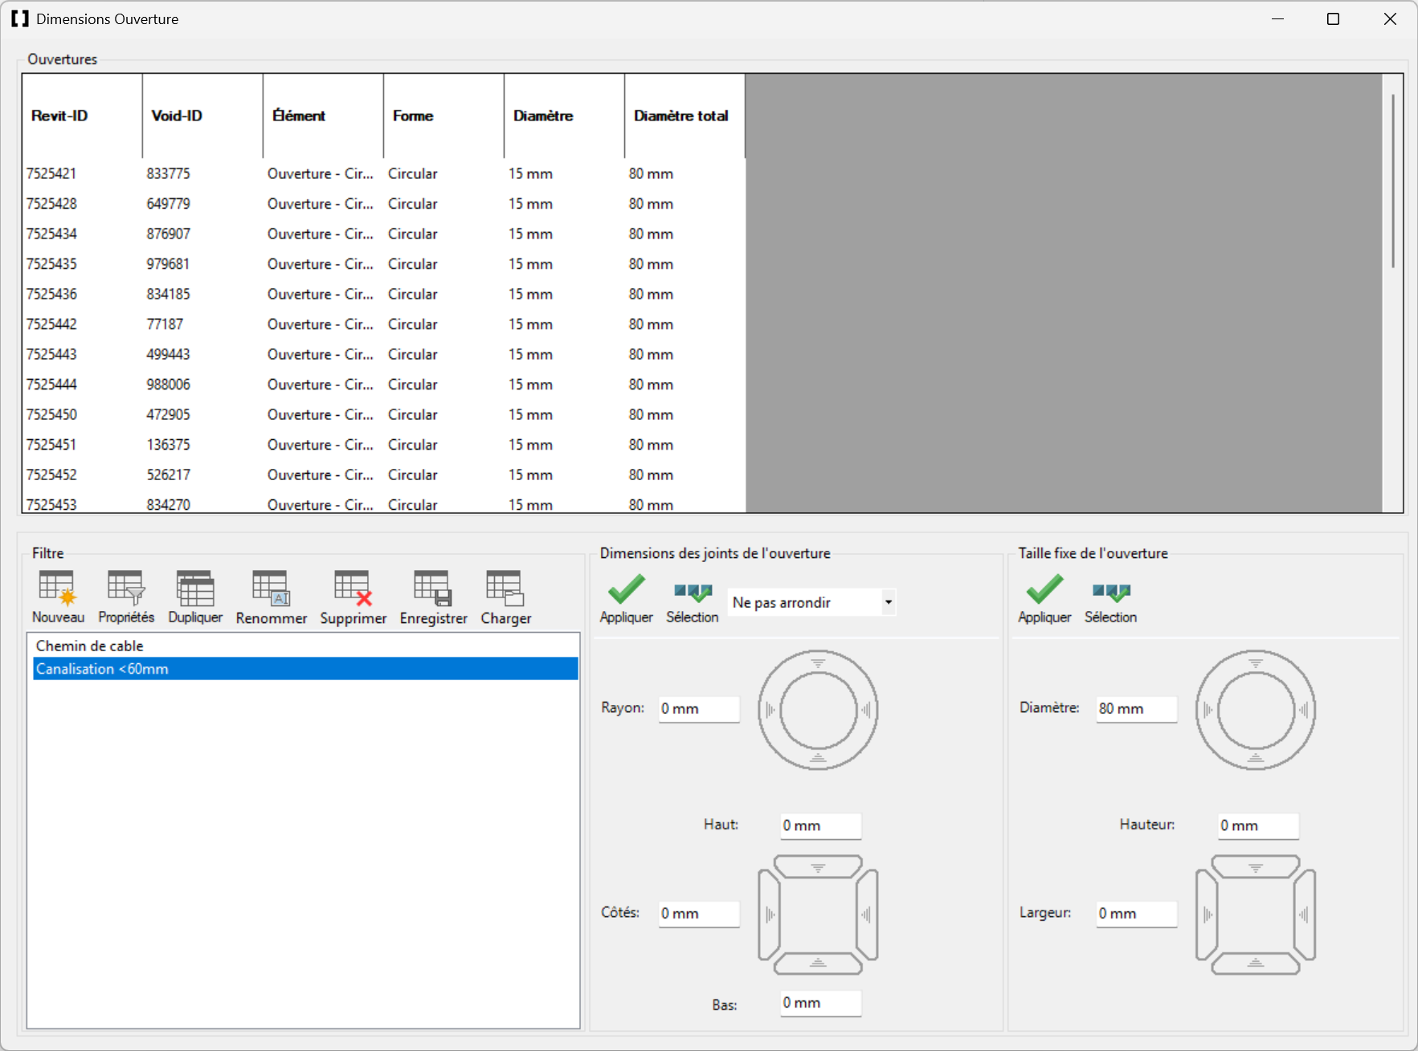The image size is (1418, 1051).
Task: Click the Hauteur input field
Action: (1258, 825)
